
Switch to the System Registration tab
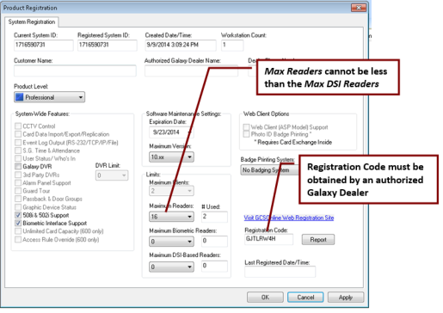[32, 22]
